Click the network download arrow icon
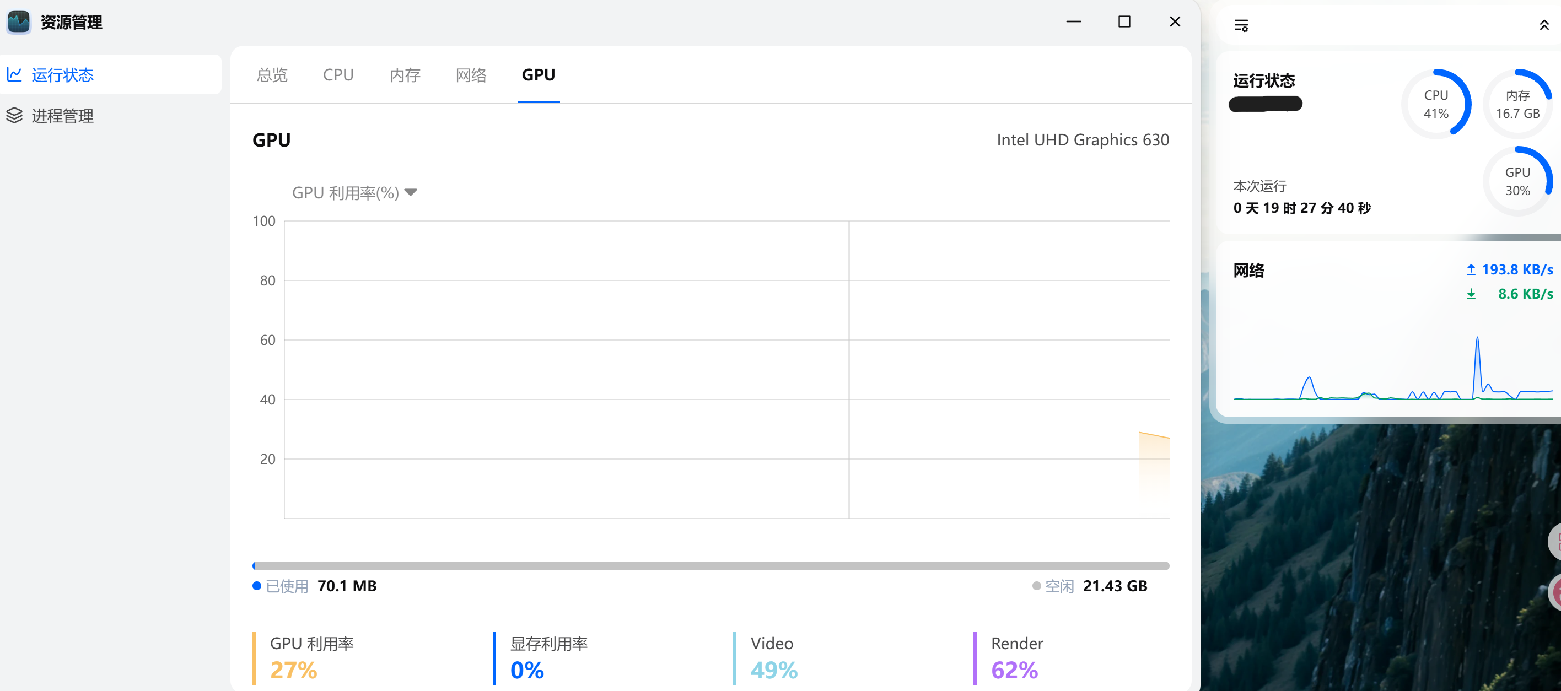 coord(1470,294)
